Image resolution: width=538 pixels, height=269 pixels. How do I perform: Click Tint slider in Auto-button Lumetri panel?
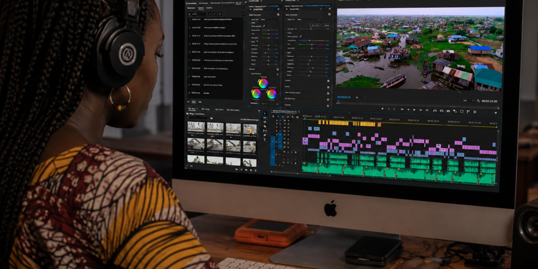coord(312,45)
